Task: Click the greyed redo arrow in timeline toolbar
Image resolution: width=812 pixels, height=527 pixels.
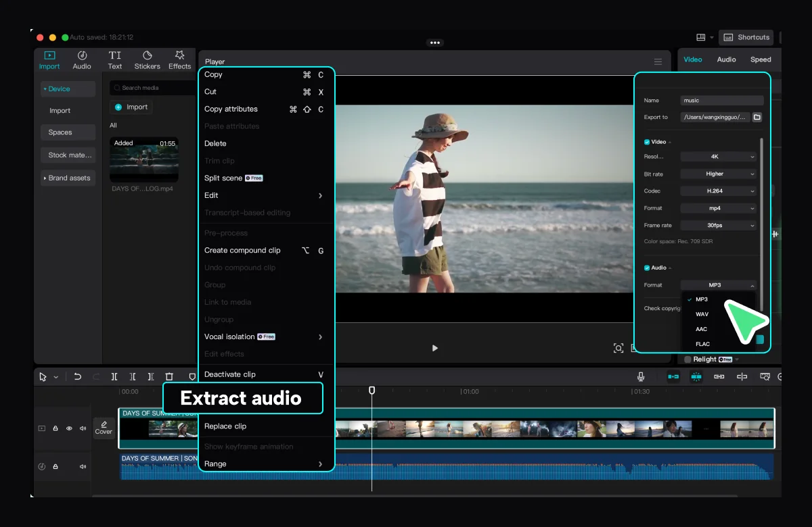Action: pyautogui.click(x=96, y=376)
